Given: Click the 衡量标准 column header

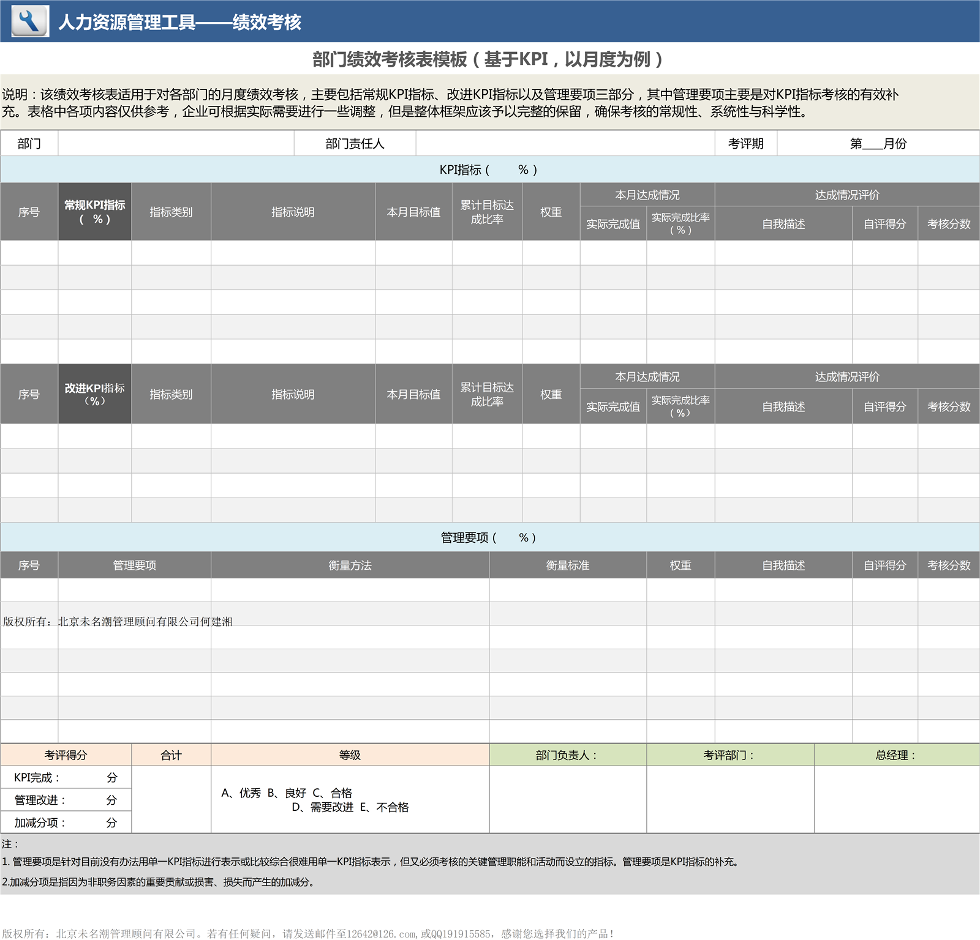Looking at the screenshot, I should [567, 565].
